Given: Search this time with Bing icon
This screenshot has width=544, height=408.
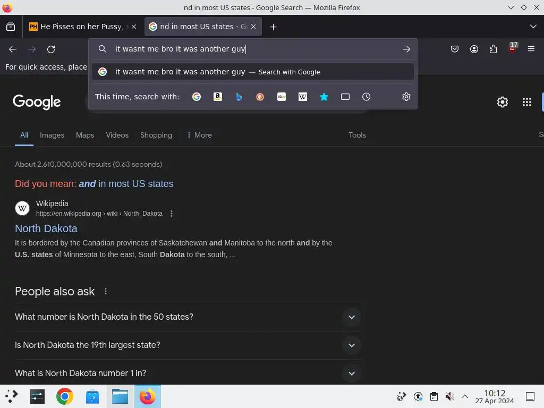Looking at the screenshot, I should click(239, 97).
